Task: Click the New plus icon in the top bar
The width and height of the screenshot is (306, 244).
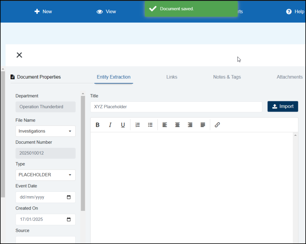Action: [37, 12]
